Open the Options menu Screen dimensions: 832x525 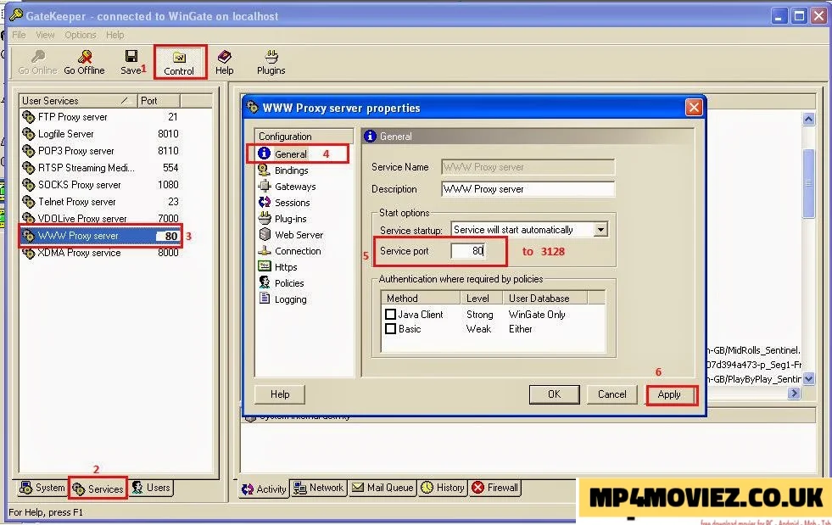80,35
